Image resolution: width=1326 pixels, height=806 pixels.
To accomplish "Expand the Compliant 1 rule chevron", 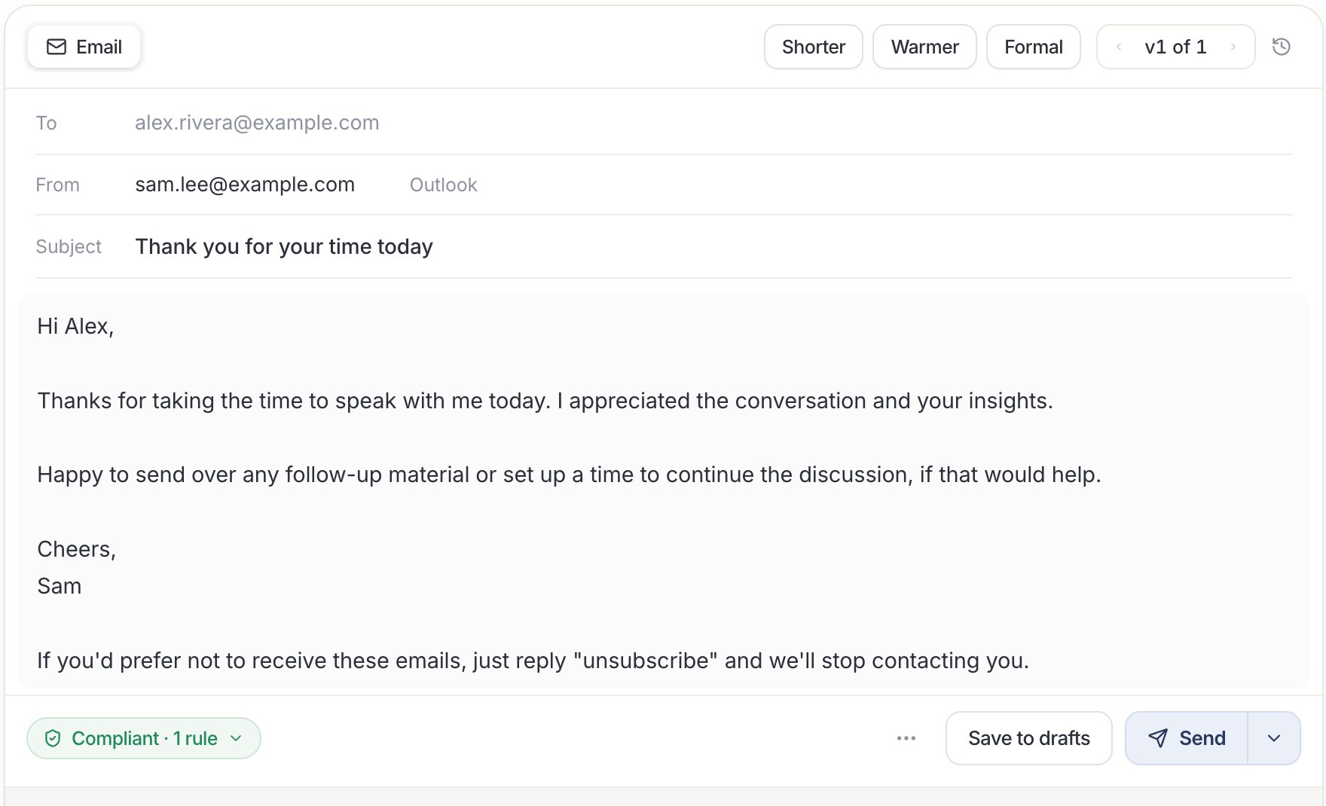I will coord(236,738).
